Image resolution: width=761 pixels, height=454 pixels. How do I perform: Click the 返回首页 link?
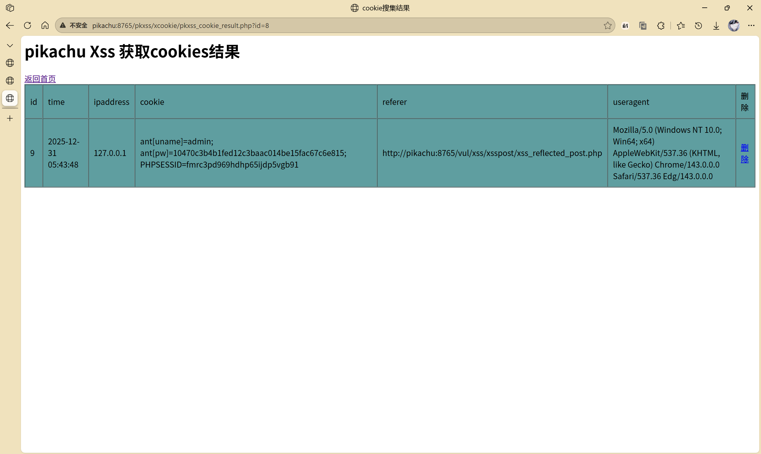[40, 79]
